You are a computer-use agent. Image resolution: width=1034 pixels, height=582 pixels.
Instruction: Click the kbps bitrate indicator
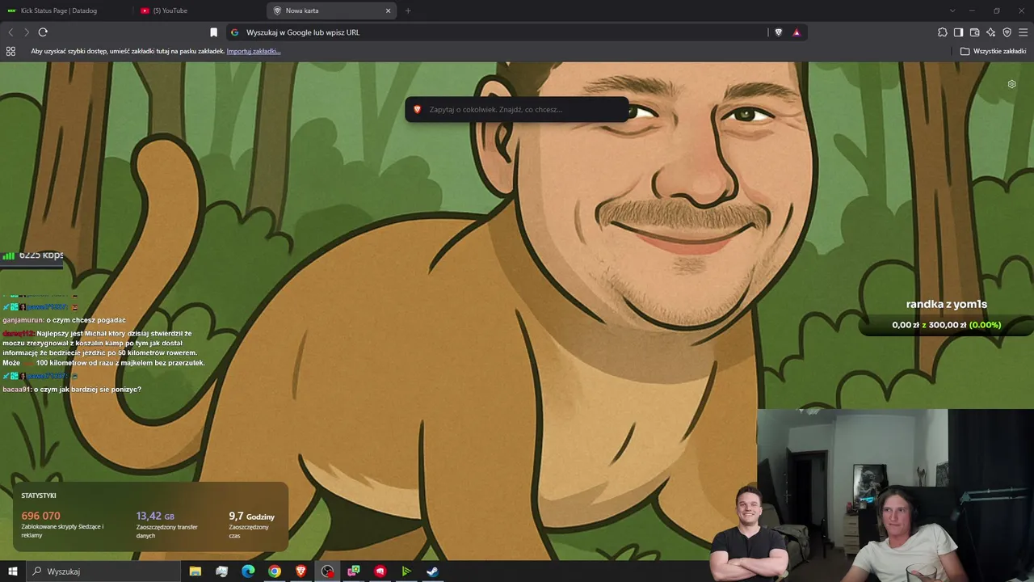pyautogui.click(x=33, y=255)
